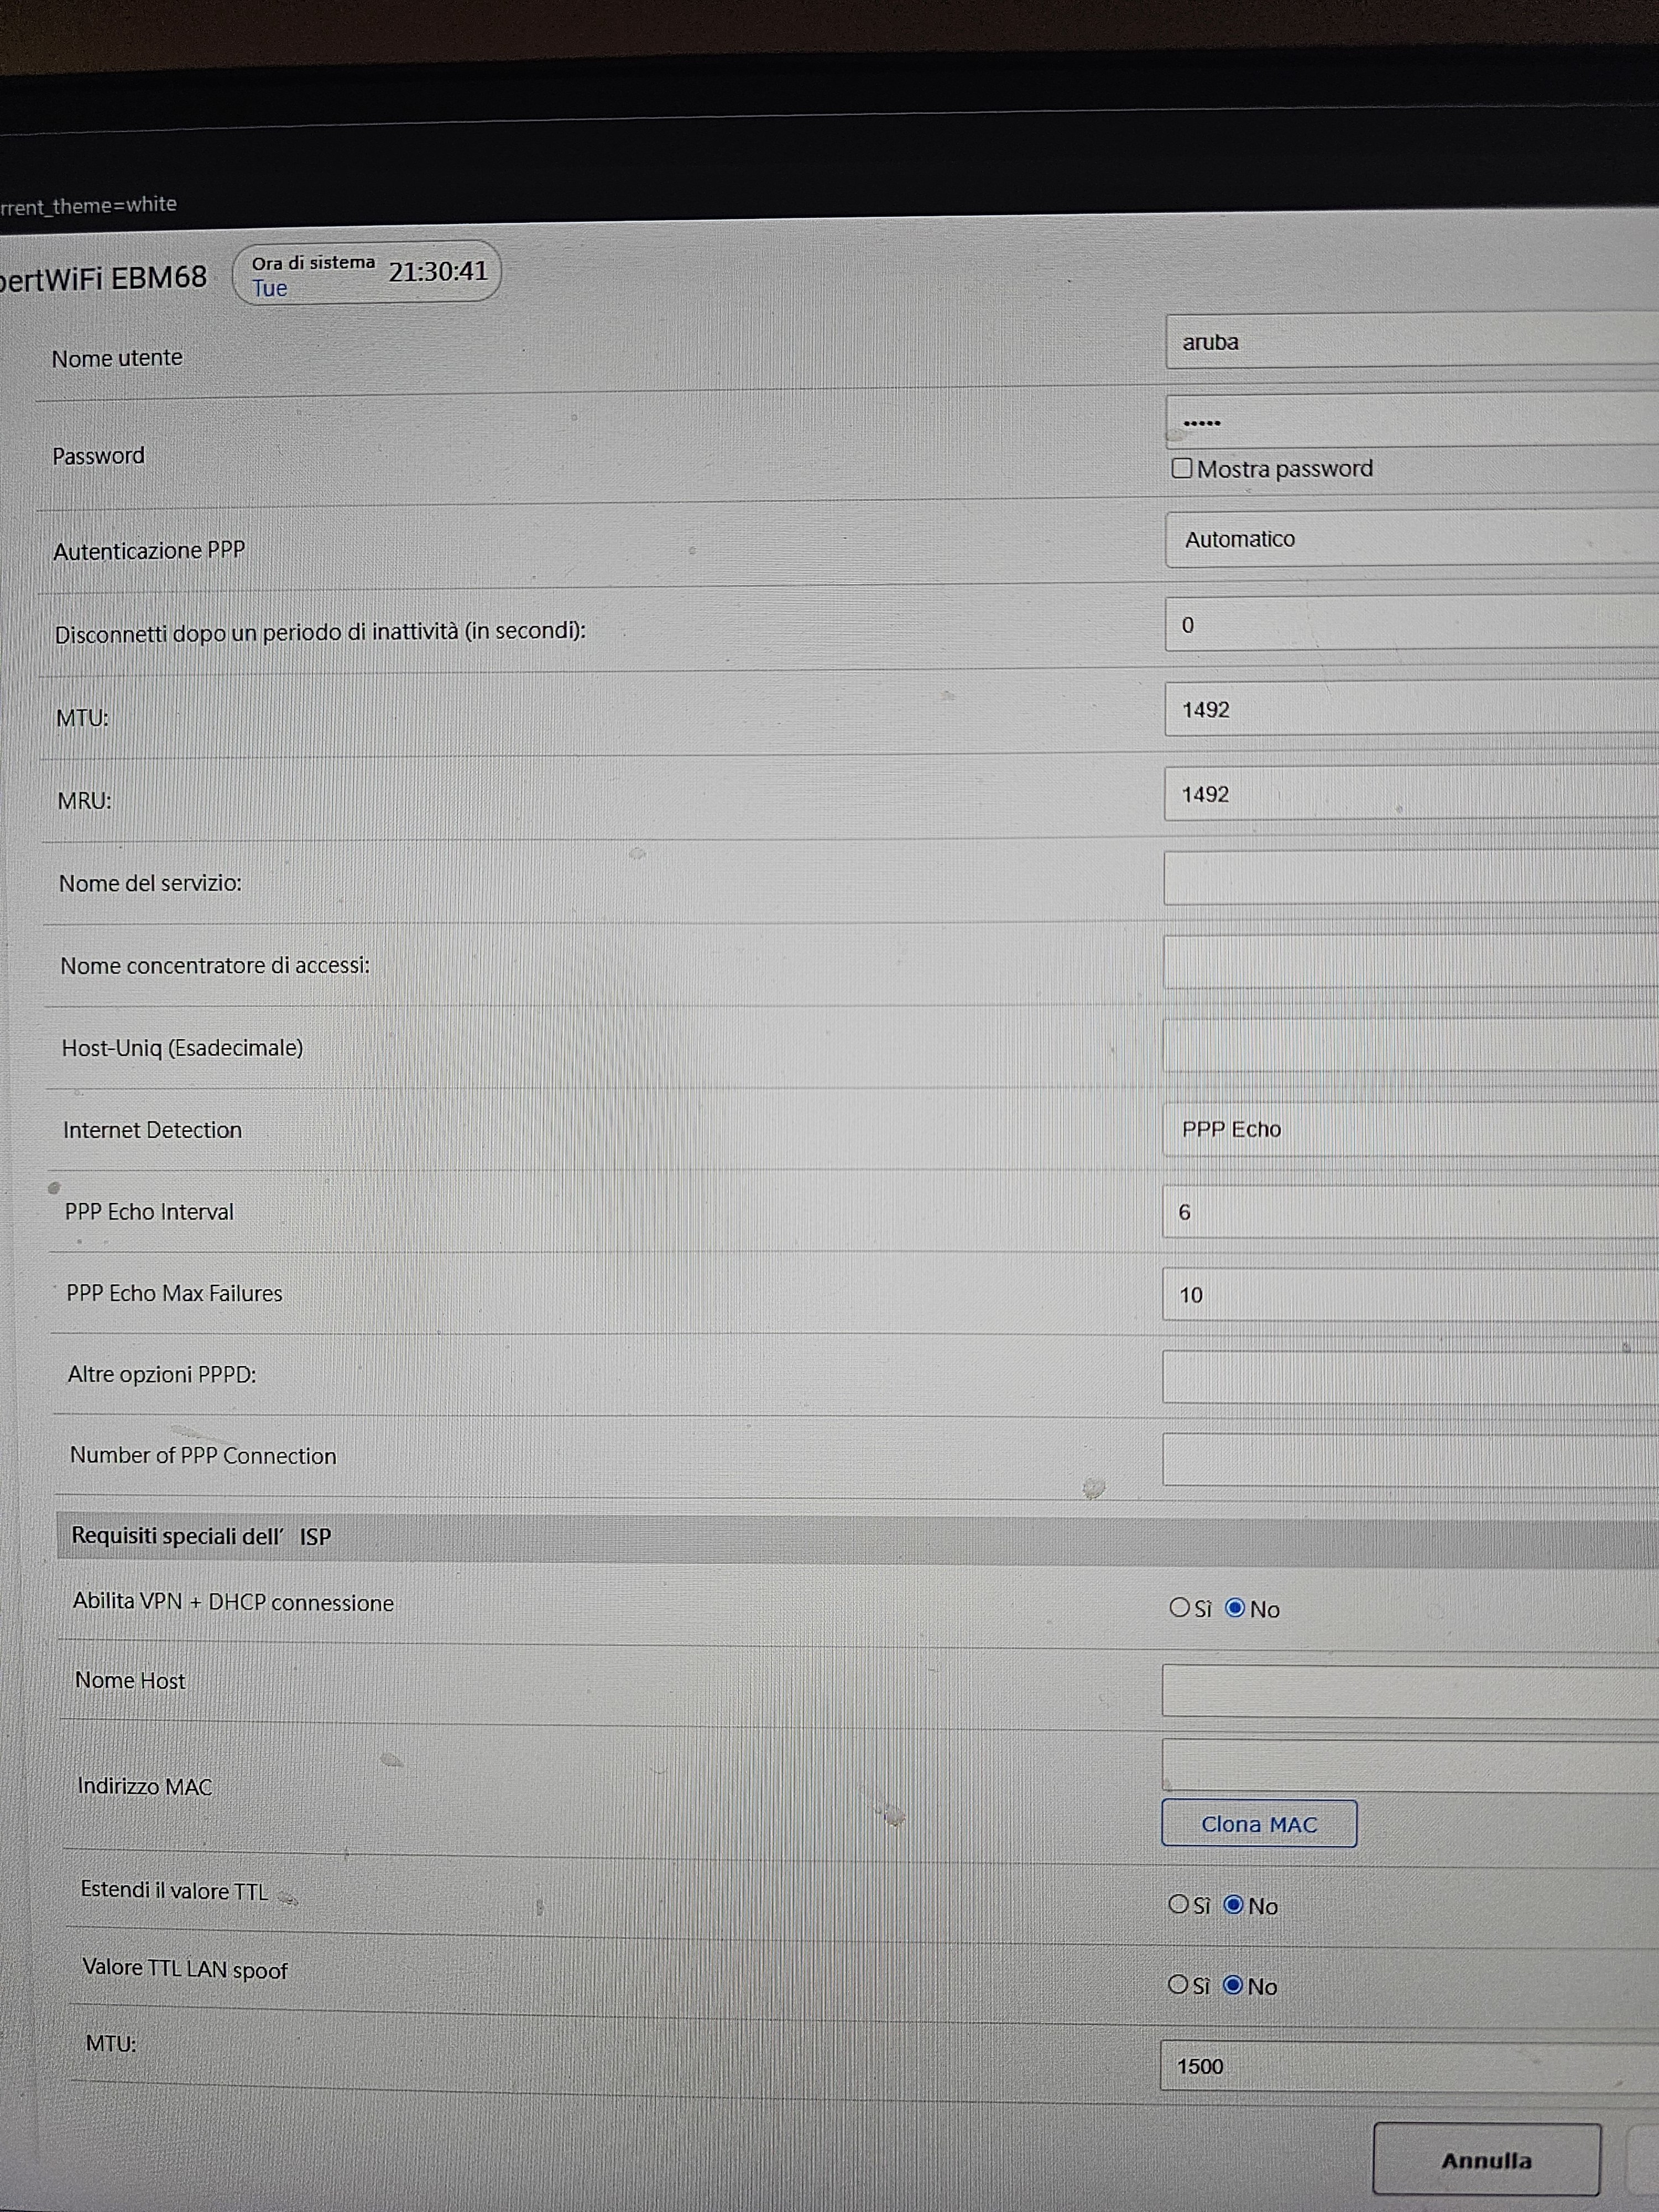Click the inactivity disconnect seconds field
This screenshot has width=1659, height=2212.
tap(1410, 625)
